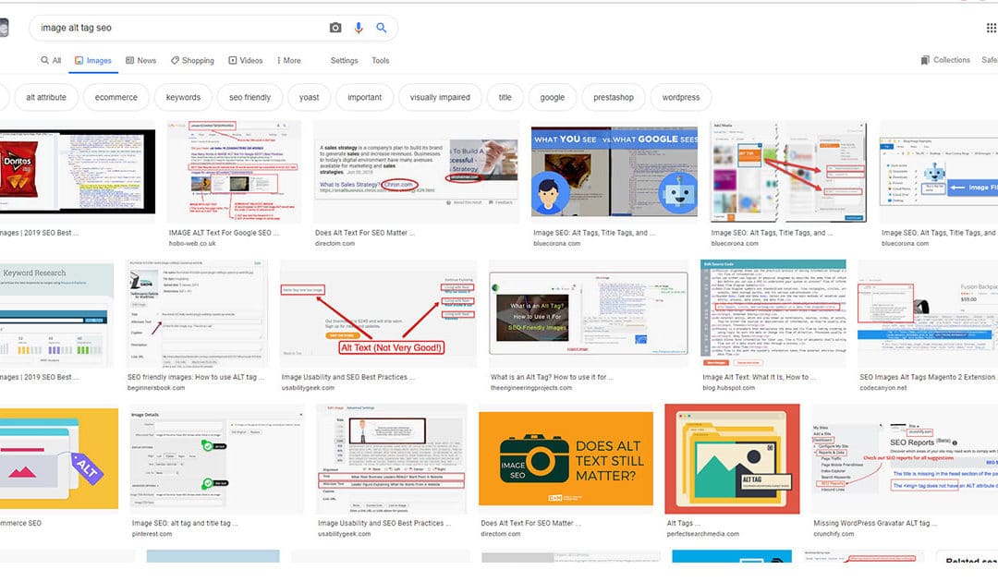Open the Tools options
The width and height of the screenshot is (998, 582).
(x=380, y=60)
